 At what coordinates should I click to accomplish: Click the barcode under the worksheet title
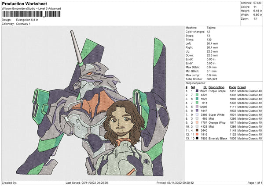[32, 14]
